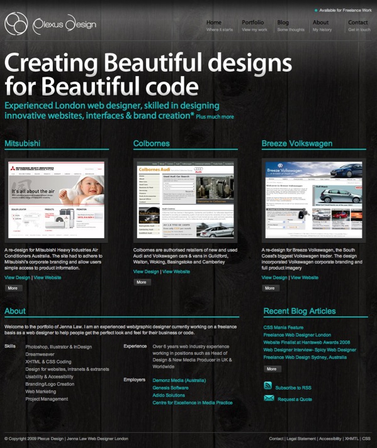The image size is (377, 448).
Task: Click the footer XHTML link
Action: point(352,439)
